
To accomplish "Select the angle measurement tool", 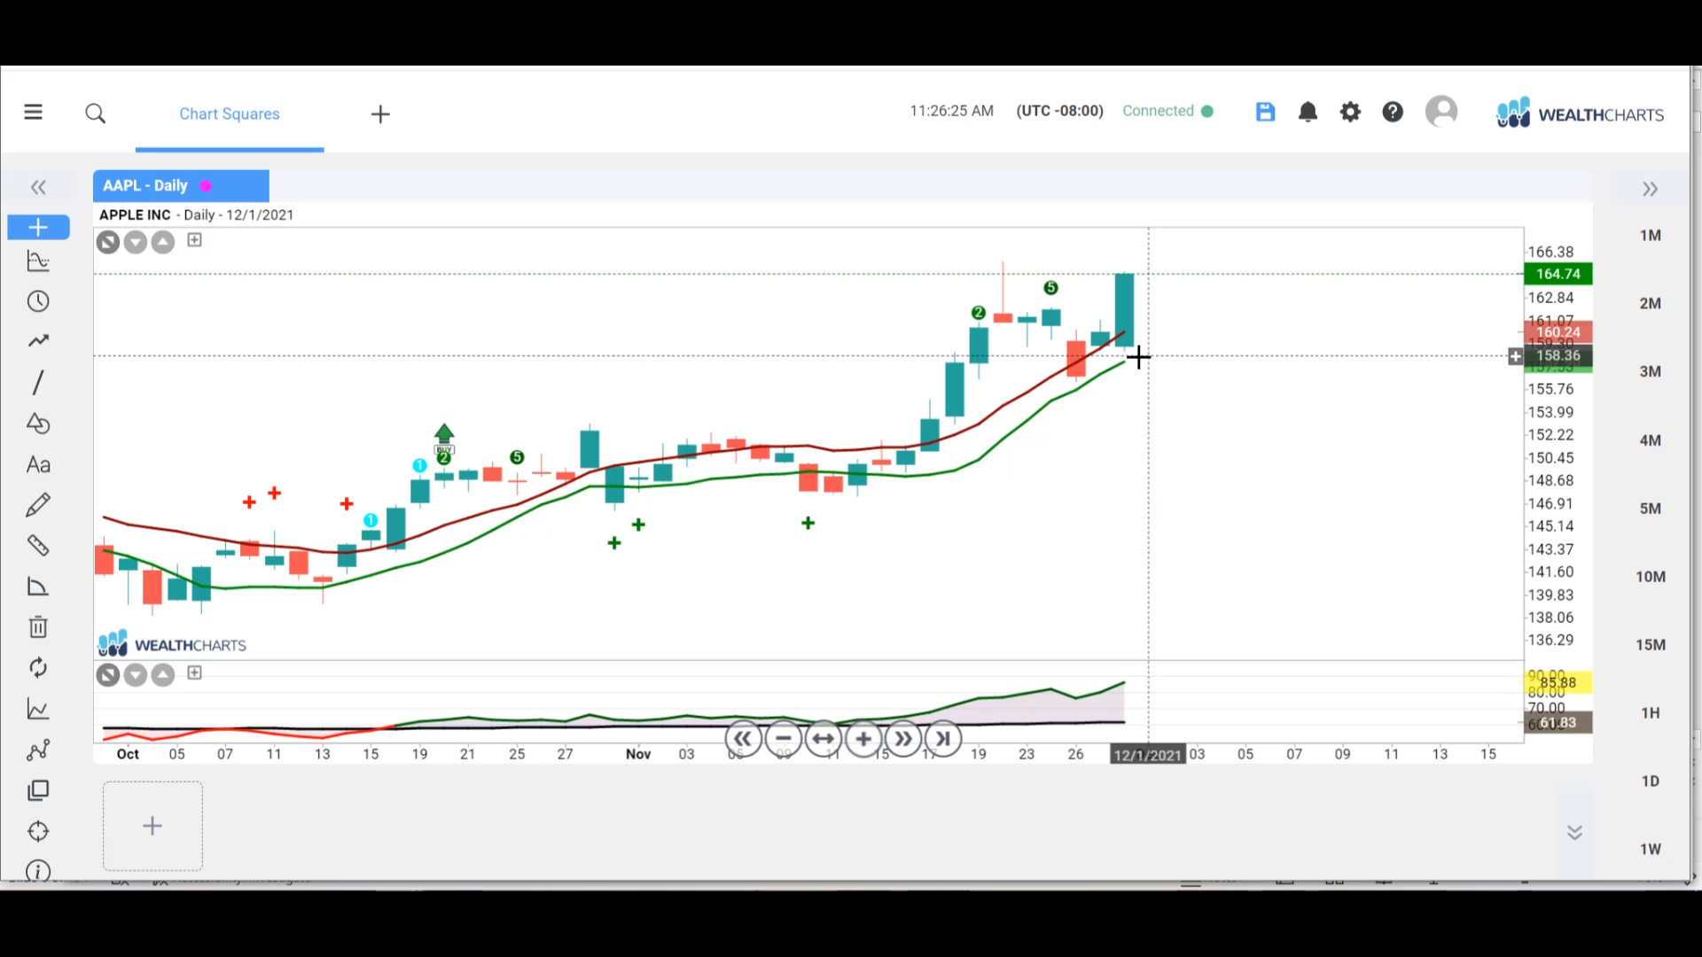I will tap(38, 587).
